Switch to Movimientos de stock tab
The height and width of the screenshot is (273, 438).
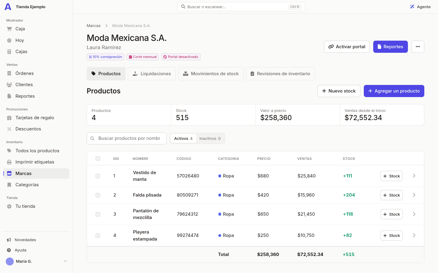[211, 74]
